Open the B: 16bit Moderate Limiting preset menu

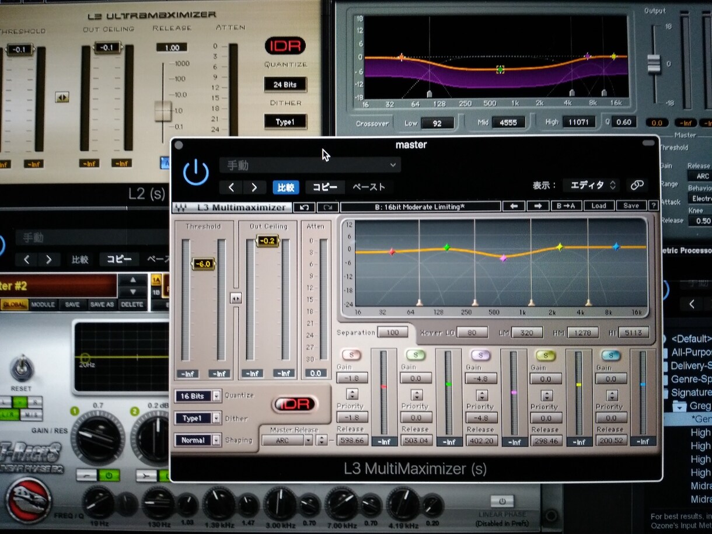tap(420, 207)
